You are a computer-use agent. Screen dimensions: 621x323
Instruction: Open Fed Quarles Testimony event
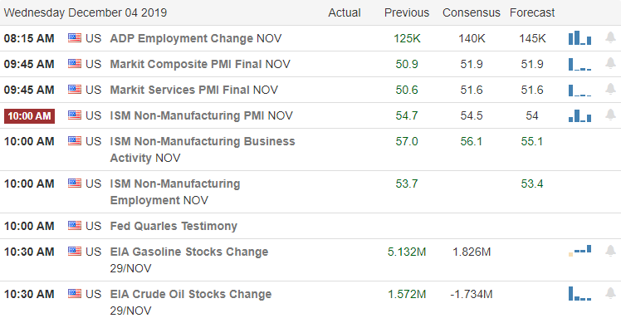click(174, 226)
